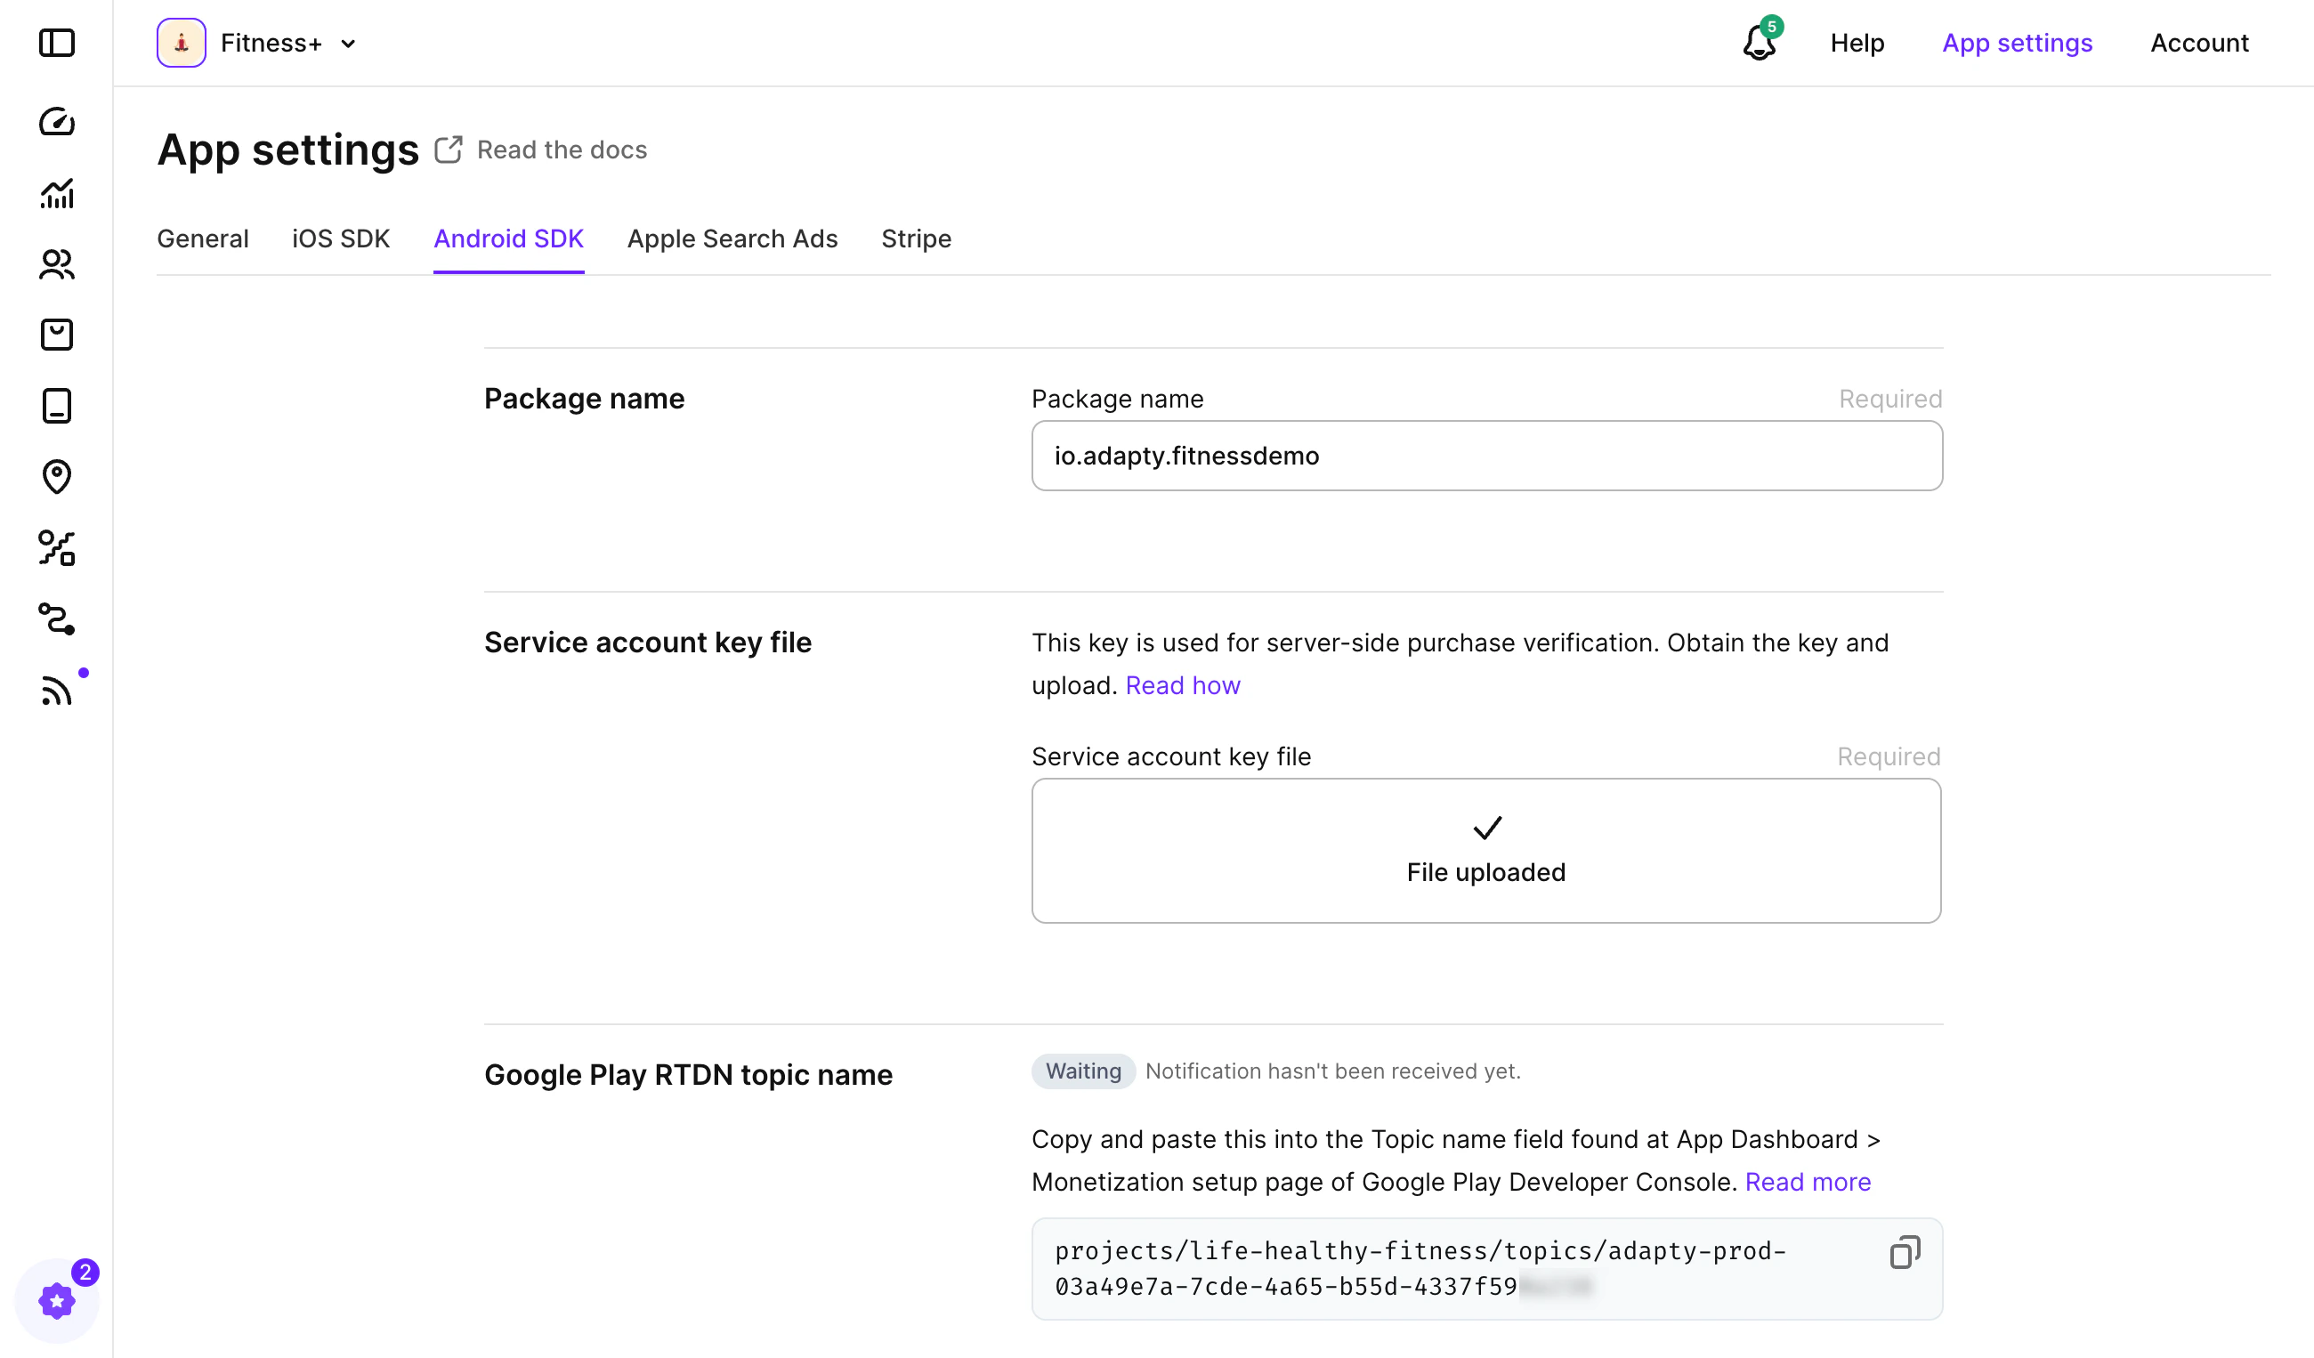The width and height of the screenshot is (2314, 1358).
Task: Copy the RTDN topic name
Action: [x=1905, y=1252]
